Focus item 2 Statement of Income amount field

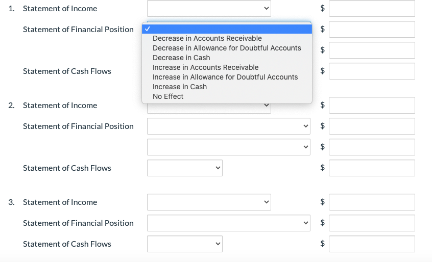(372, 106)
